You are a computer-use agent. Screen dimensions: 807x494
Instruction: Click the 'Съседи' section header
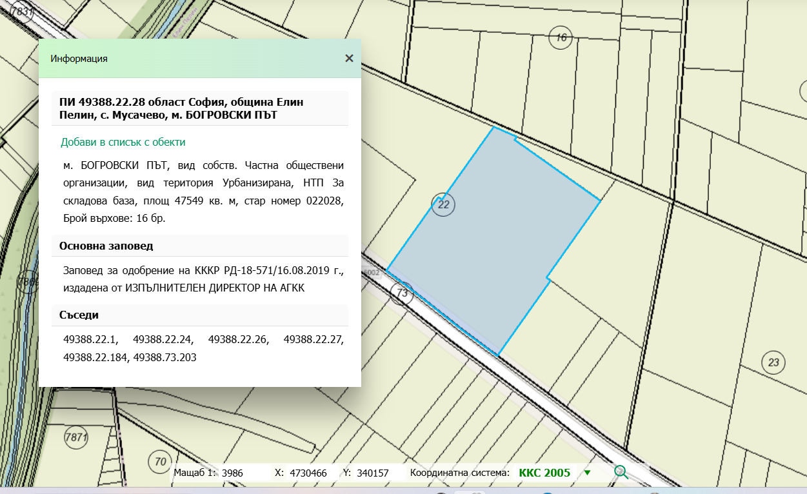[79, 315]
